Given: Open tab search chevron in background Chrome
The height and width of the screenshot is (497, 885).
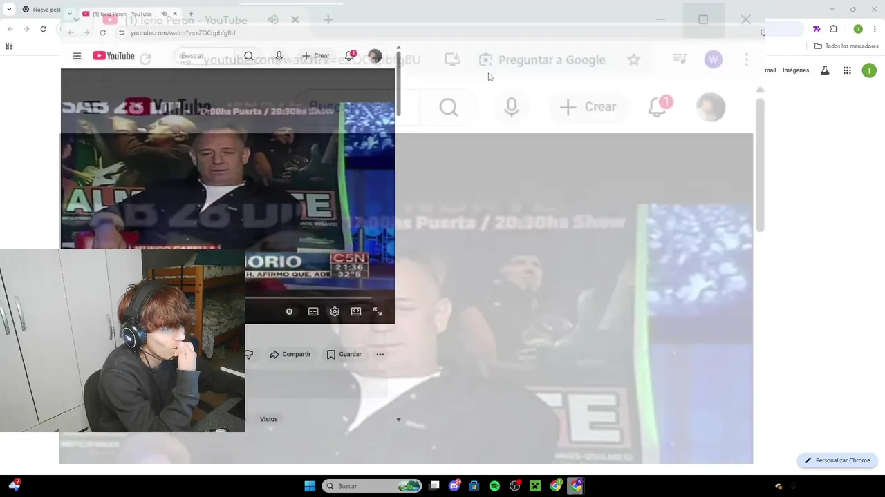Looking at the screenshot, I should click(x=9, y=10).
